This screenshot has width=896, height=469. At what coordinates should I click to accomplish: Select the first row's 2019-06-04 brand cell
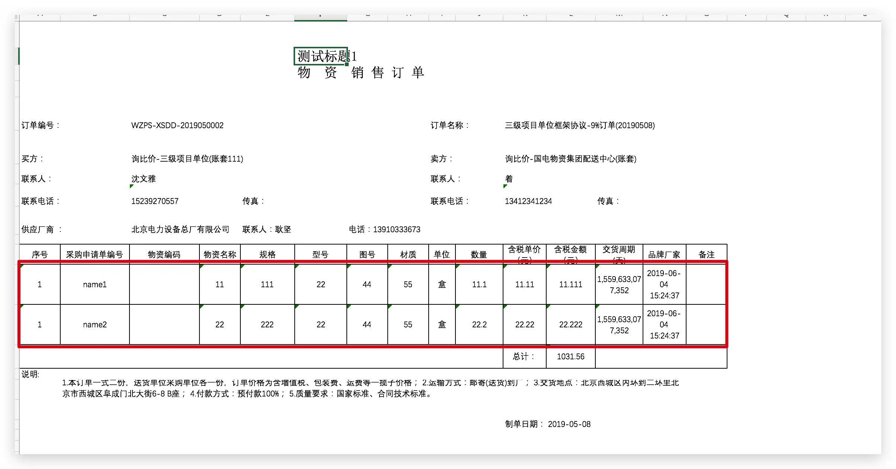tap(664, 284)
